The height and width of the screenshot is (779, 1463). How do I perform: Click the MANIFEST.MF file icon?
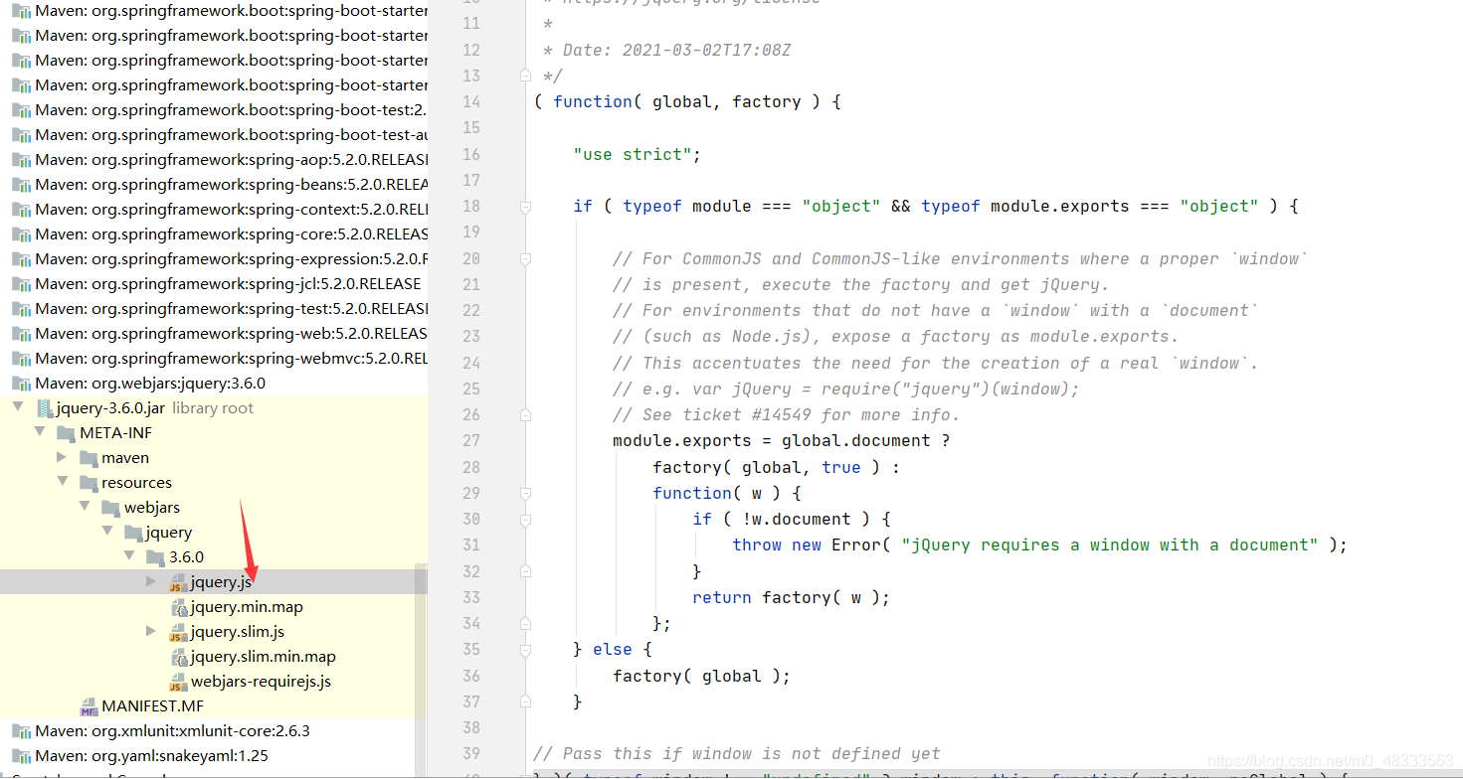point(89,706)
